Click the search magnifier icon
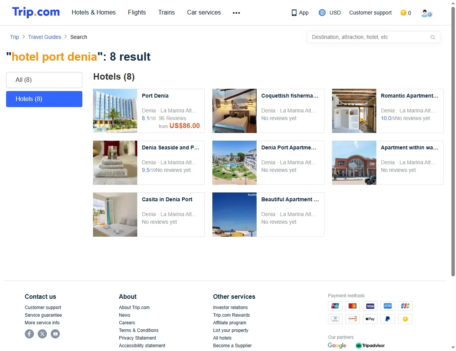 pyautogui.click(x=433, y=37)
